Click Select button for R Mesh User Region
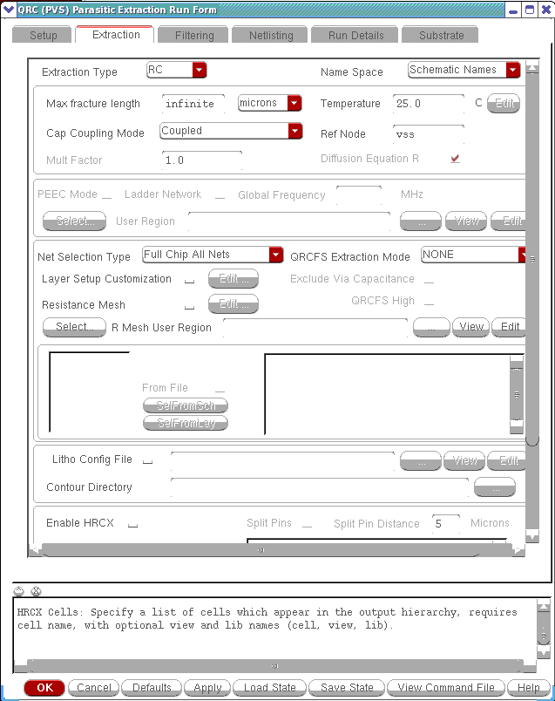This screenshot has height=701, width=555. pyautogui.click(x=74, y=327)
